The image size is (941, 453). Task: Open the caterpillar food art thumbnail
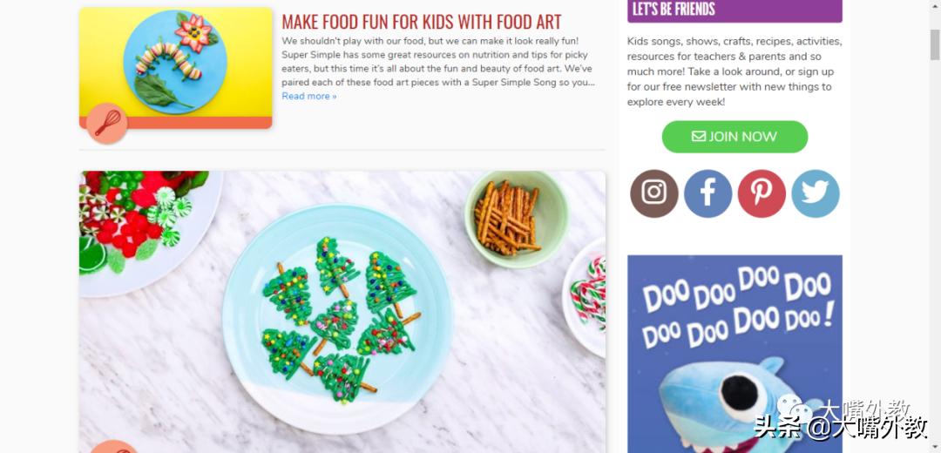[176, 68]
